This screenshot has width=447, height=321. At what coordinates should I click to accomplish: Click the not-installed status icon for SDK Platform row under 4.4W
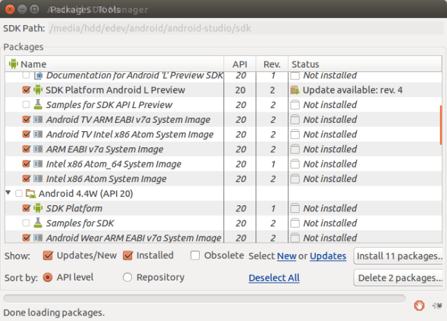(295, 209)
